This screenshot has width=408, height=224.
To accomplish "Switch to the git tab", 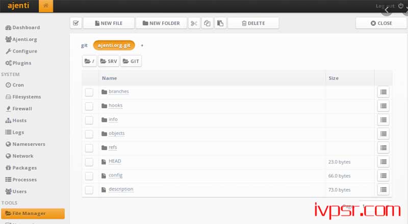I will (84, 45).
